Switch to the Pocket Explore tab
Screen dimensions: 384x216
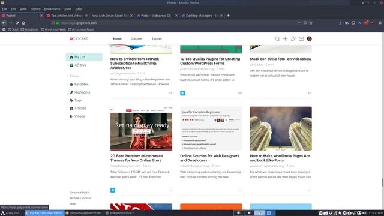point(157,38)
